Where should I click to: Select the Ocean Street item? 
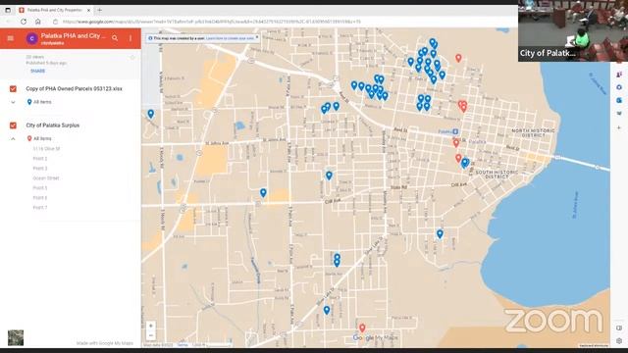(46, 178)
